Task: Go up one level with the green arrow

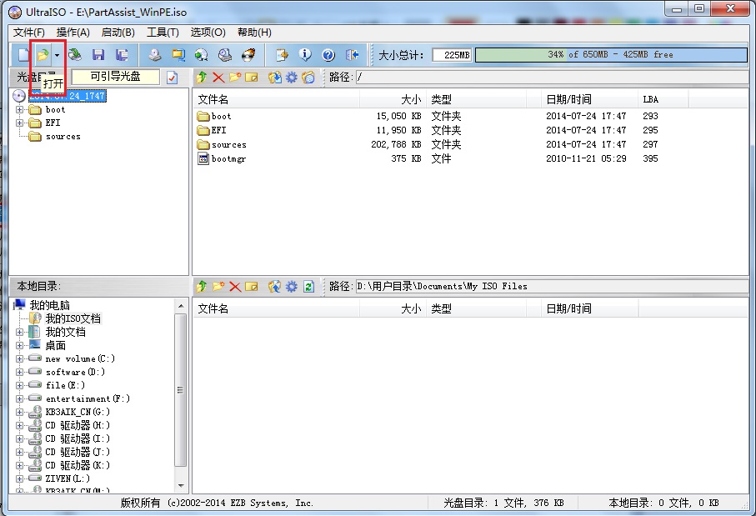Action: click(x=200, y=76)
